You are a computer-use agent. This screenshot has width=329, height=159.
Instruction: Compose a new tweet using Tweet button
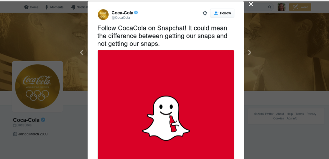(x=300, y=7)
